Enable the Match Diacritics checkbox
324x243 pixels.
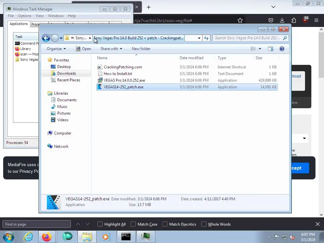[165, 224]
